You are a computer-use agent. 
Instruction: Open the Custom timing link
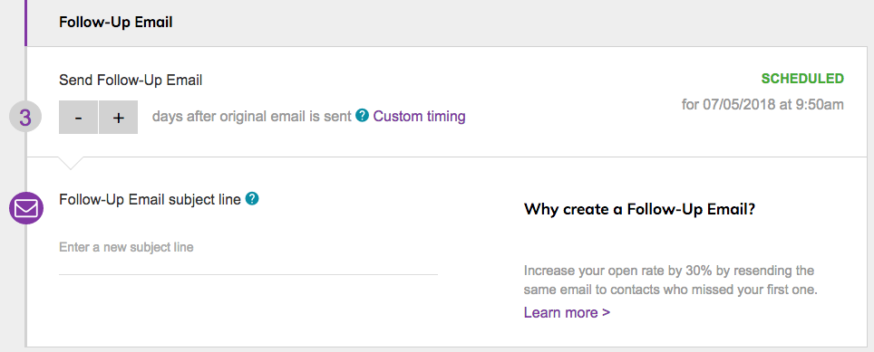pos(419,116)
